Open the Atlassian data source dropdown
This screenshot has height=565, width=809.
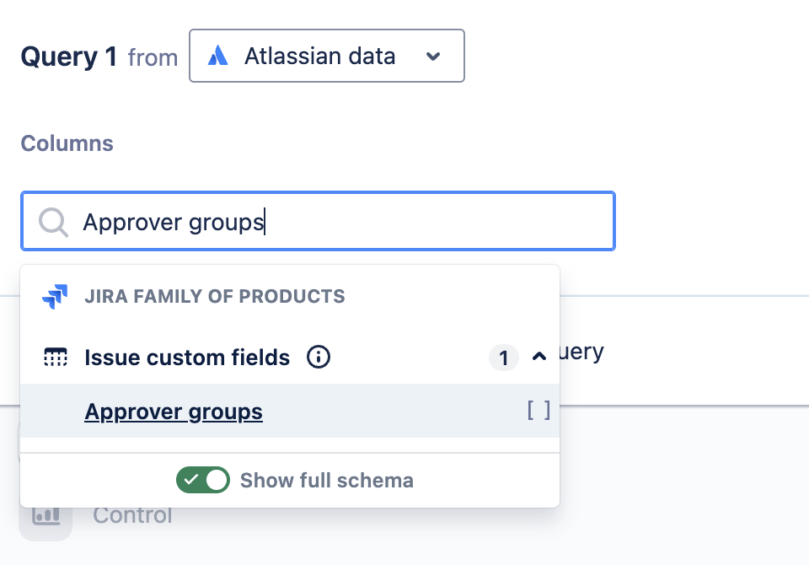pos(327,56)
